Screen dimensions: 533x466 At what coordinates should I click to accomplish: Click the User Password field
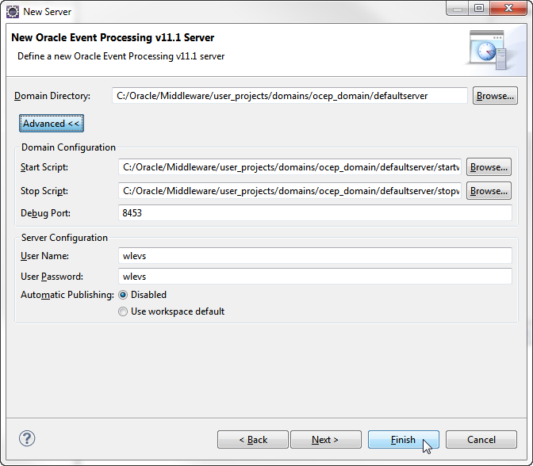click(315, 277)
